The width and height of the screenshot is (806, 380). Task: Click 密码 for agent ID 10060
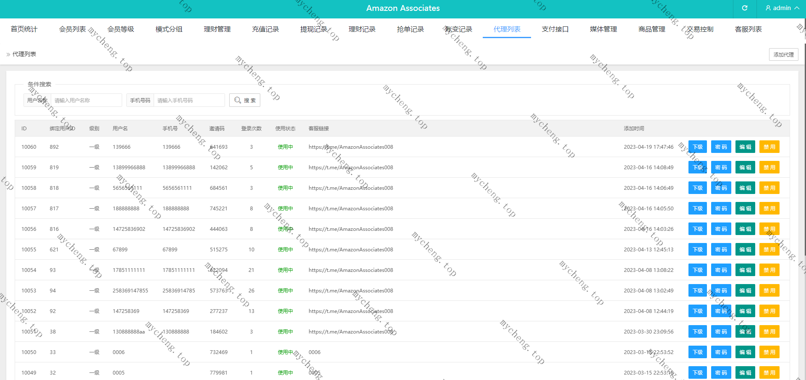721,147
